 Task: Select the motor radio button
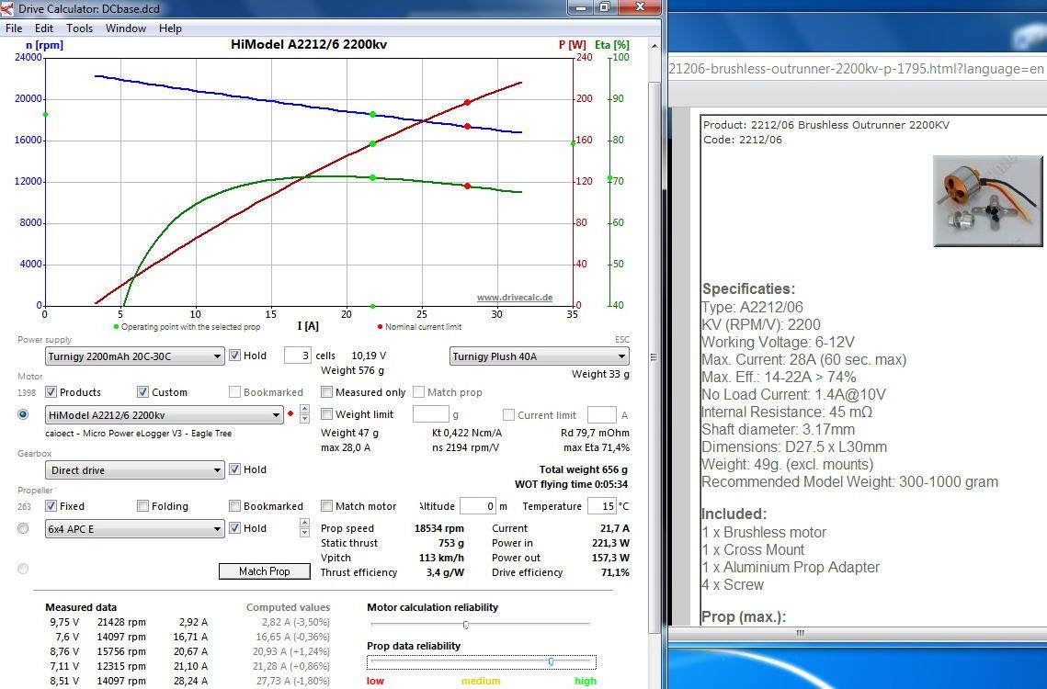click(x=23, y=414)
